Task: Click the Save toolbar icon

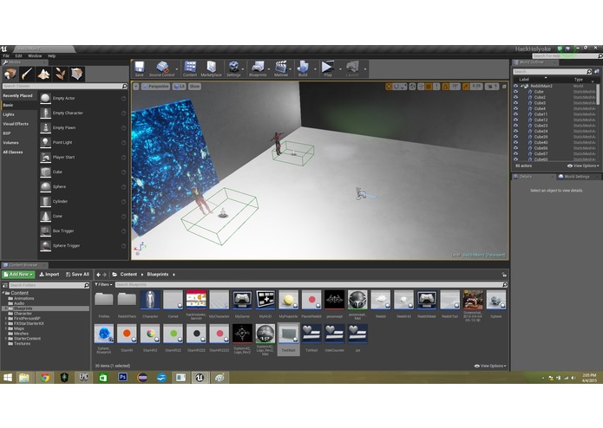Action: 139,68
